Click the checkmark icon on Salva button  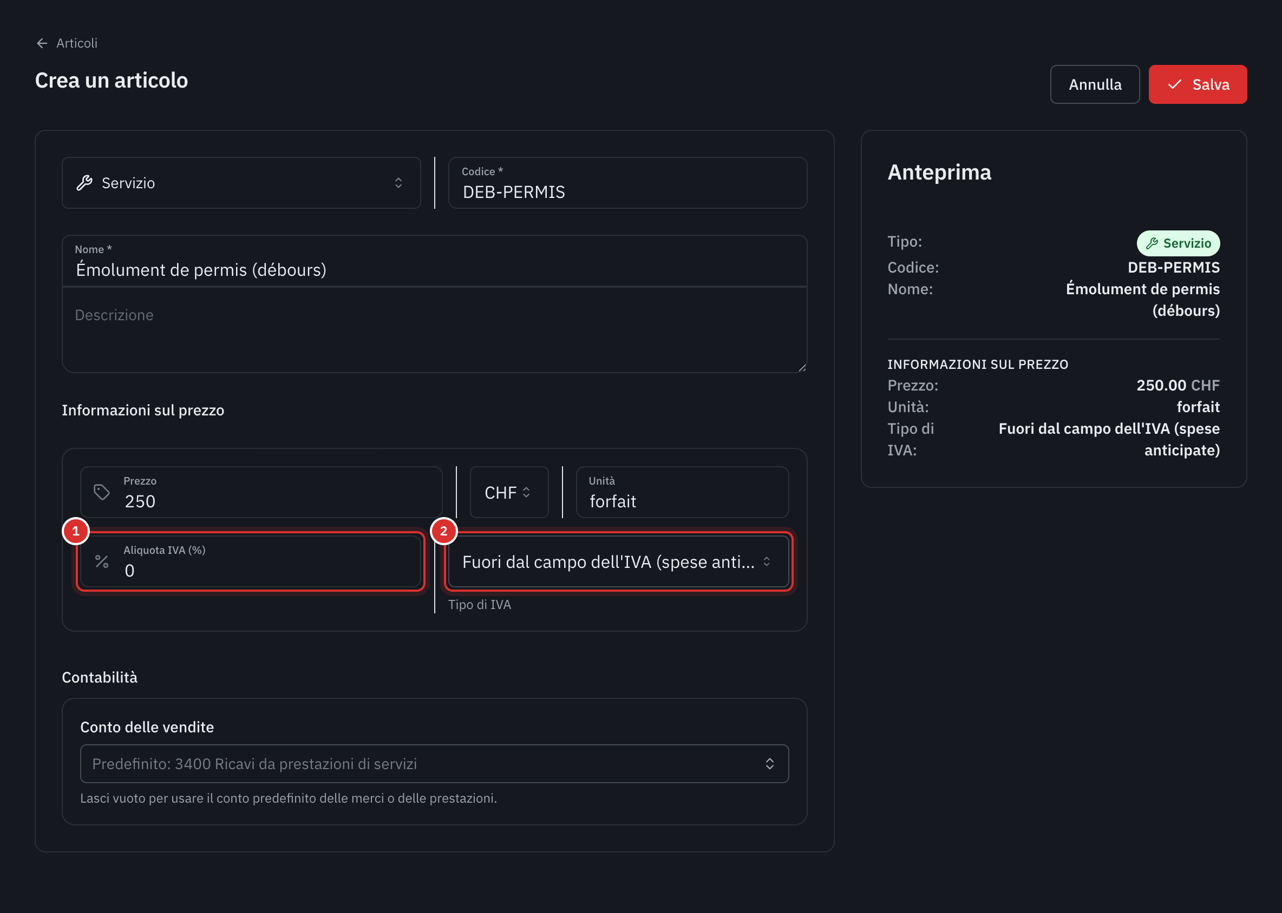(1174, 84)
